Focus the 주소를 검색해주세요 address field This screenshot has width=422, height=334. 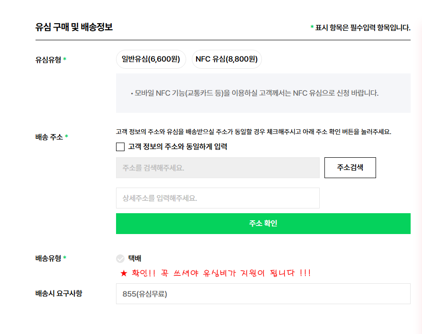click(x=217, y=168)
